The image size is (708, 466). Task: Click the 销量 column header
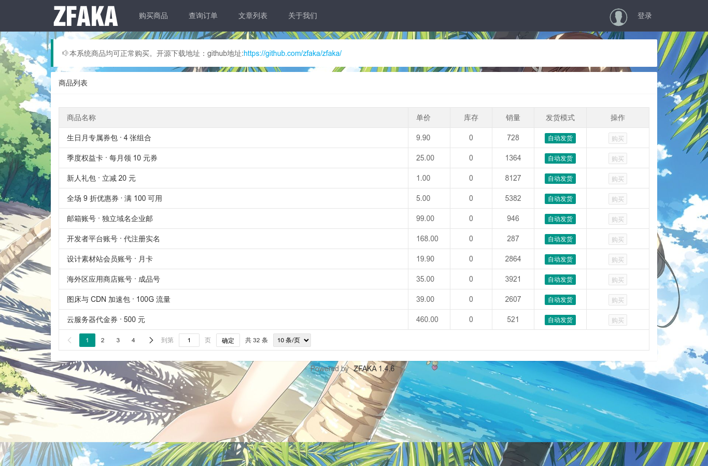pos(513,118)
